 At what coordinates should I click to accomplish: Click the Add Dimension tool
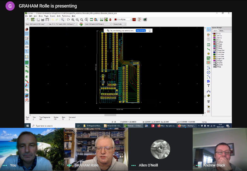click(x=208, y=91)
